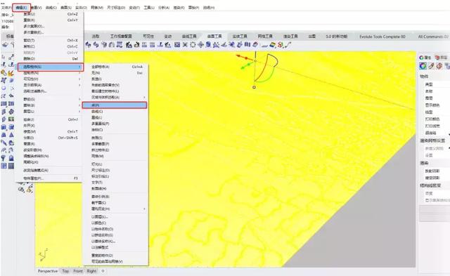Click the explosion-shaped icon in left sidebar

(x=11, y=73)
